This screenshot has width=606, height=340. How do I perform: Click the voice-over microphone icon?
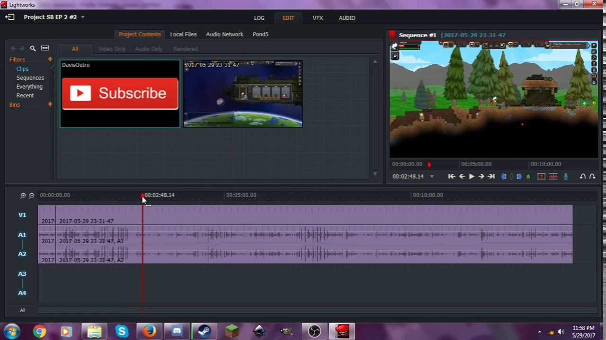coord(566,177)
